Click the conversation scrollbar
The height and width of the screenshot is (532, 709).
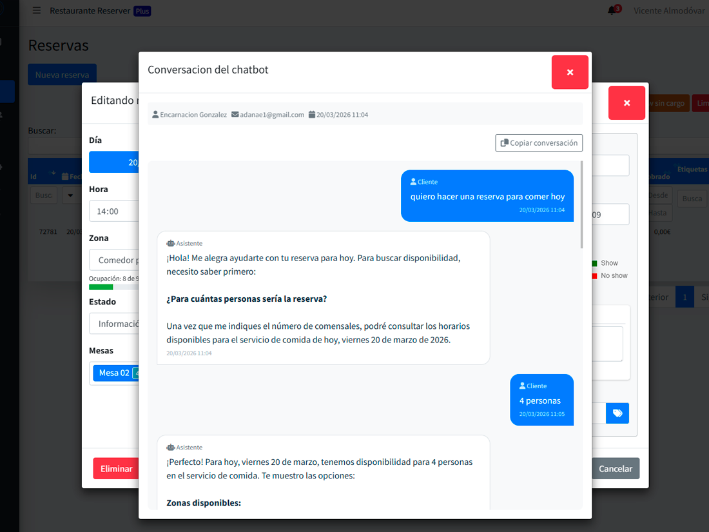pyautogui.click(x=581, y=204)
